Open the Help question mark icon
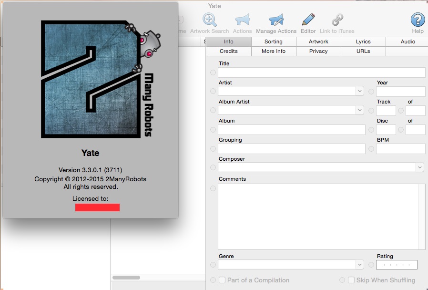428x290 pixels. [418, 20]
